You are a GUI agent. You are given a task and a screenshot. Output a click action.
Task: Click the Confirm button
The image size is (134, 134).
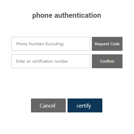(107, 61)
